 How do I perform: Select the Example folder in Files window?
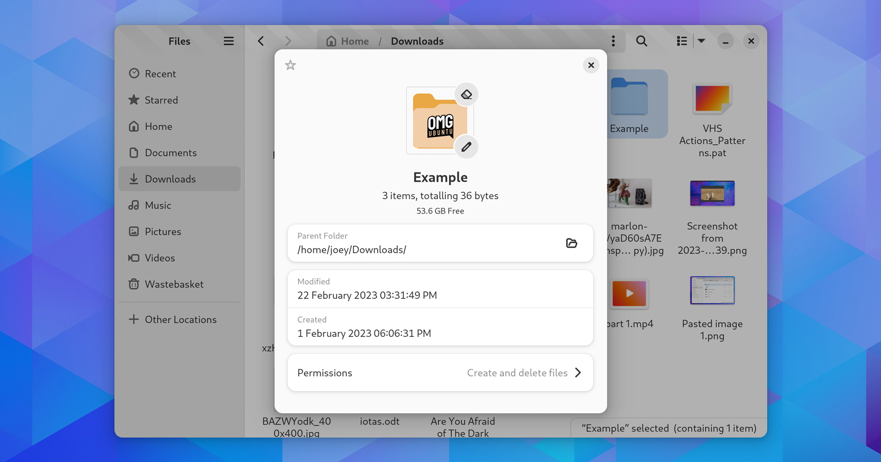637,104
